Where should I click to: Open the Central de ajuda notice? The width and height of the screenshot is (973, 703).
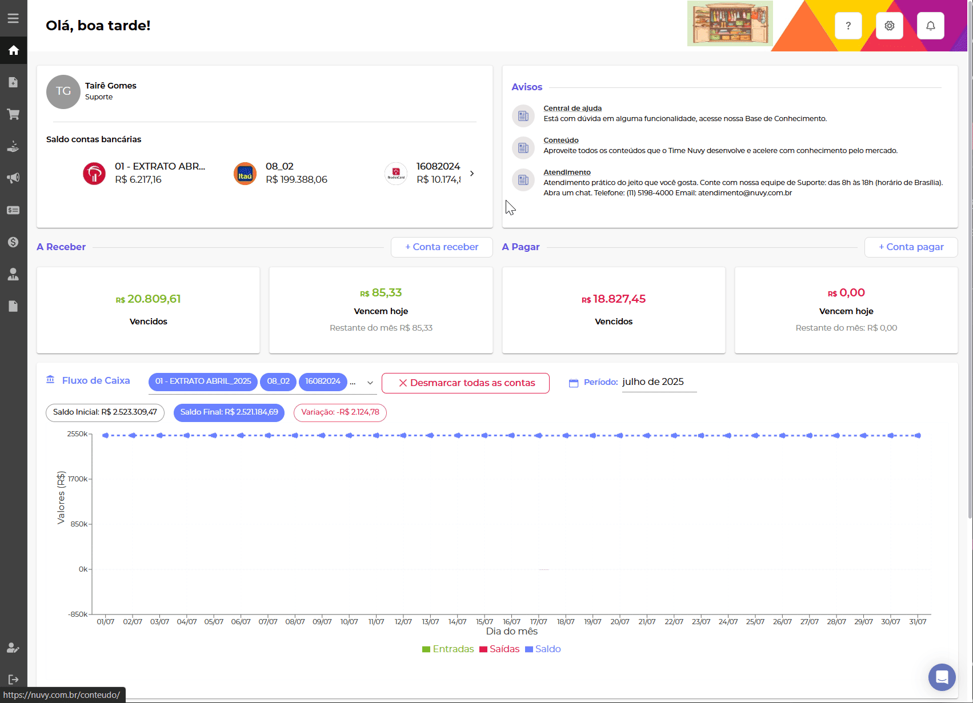click(x=572, y=109)
